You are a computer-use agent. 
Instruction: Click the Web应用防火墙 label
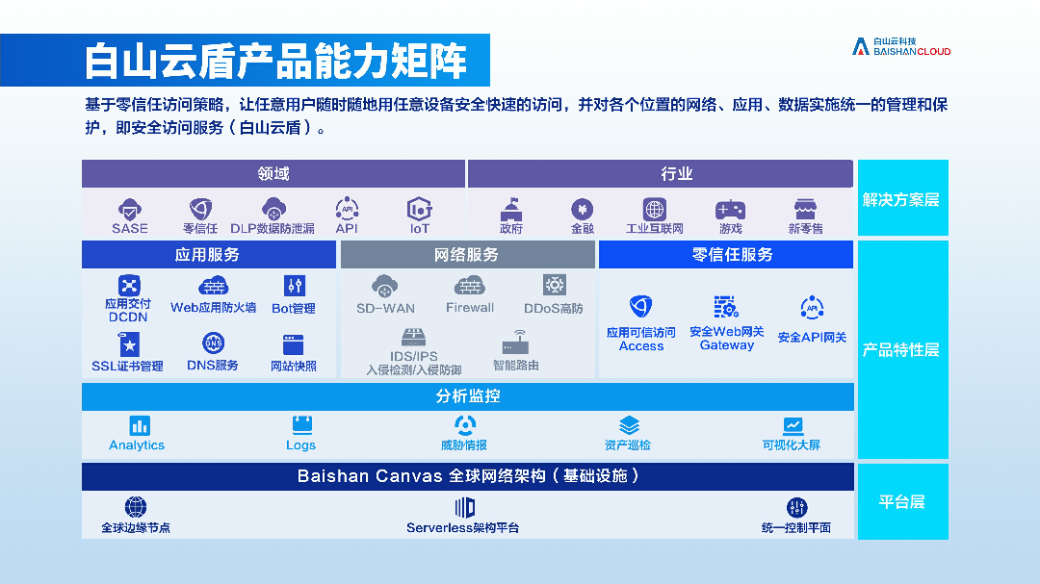click(214, 308)
